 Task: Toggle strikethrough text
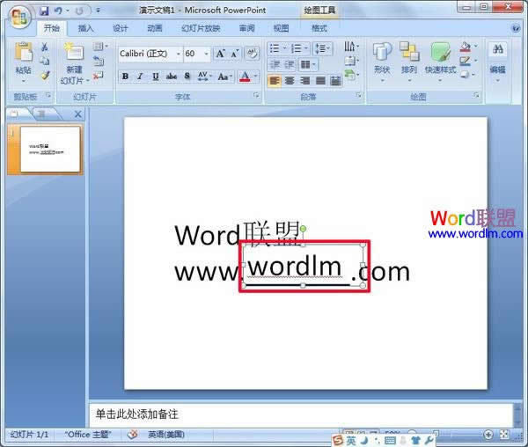pos(171,77)
